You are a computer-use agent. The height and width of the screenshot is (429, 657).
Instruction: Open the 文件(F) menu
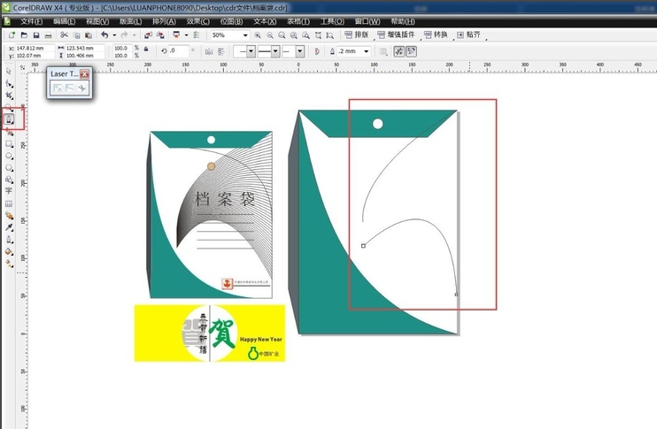(31, 21)
